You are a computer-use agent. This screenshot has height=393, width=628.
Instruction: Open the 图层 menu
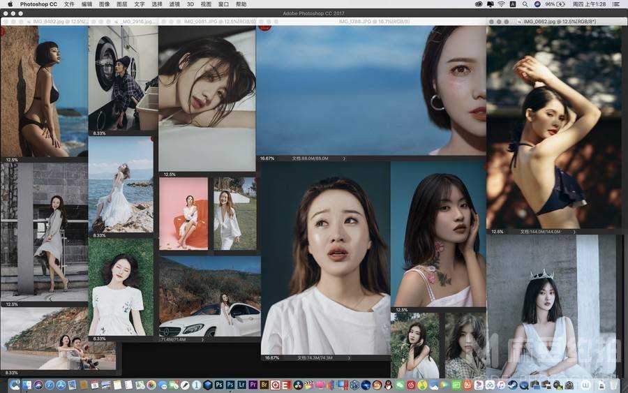[x=121, y=4]
